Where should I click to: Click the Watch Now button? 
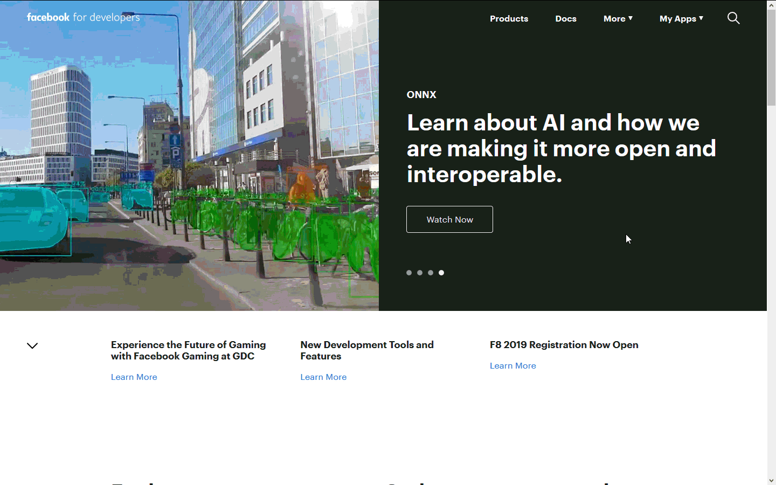pos(449,219)
